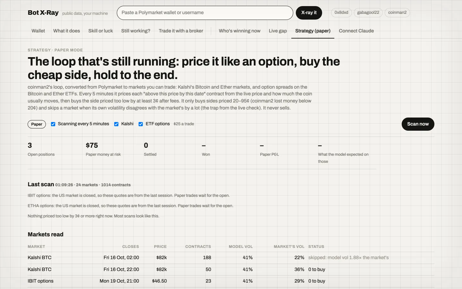Select the Trade it with a broker tab
The height and width of the screenshot is (289, 462).
[x=181, y=31]
